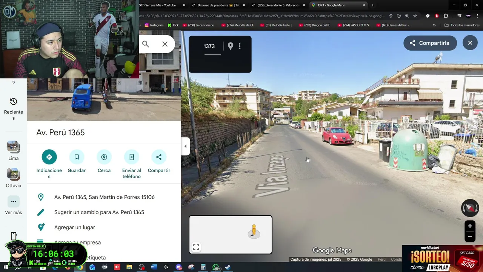Expand the bookmarks overflow chevron

coord(434,25)
